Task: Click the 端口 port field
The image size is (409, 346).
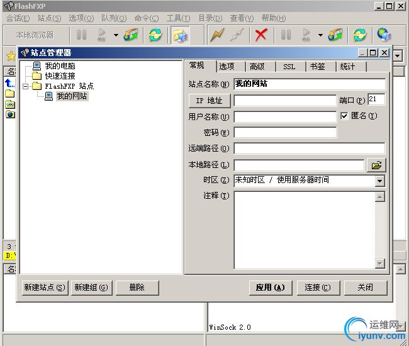Action: (x=376, y=99)
